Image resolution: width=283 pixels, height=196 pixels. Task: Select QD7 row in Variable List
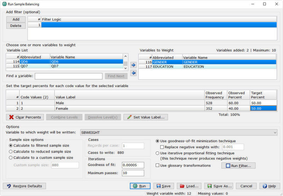click(65, 66)
